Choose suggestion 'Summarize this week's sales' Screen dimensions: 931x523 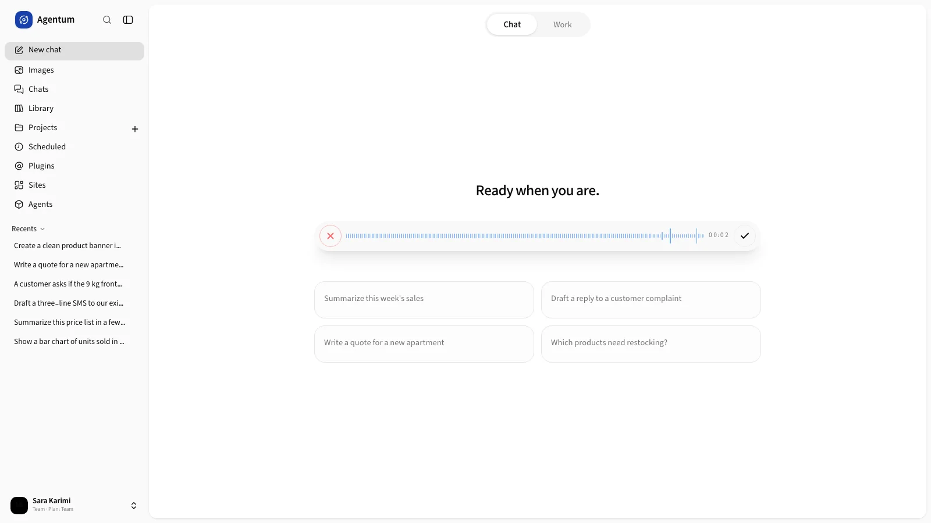[x=424, y=300]
